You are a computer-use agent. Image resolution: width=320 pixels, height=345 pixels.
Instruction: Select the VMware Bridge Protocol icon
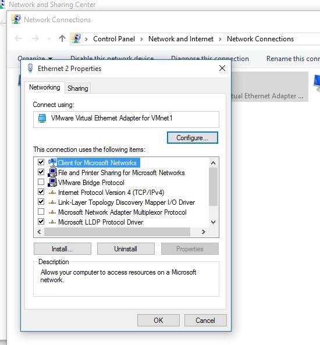[x=52, y=182]
